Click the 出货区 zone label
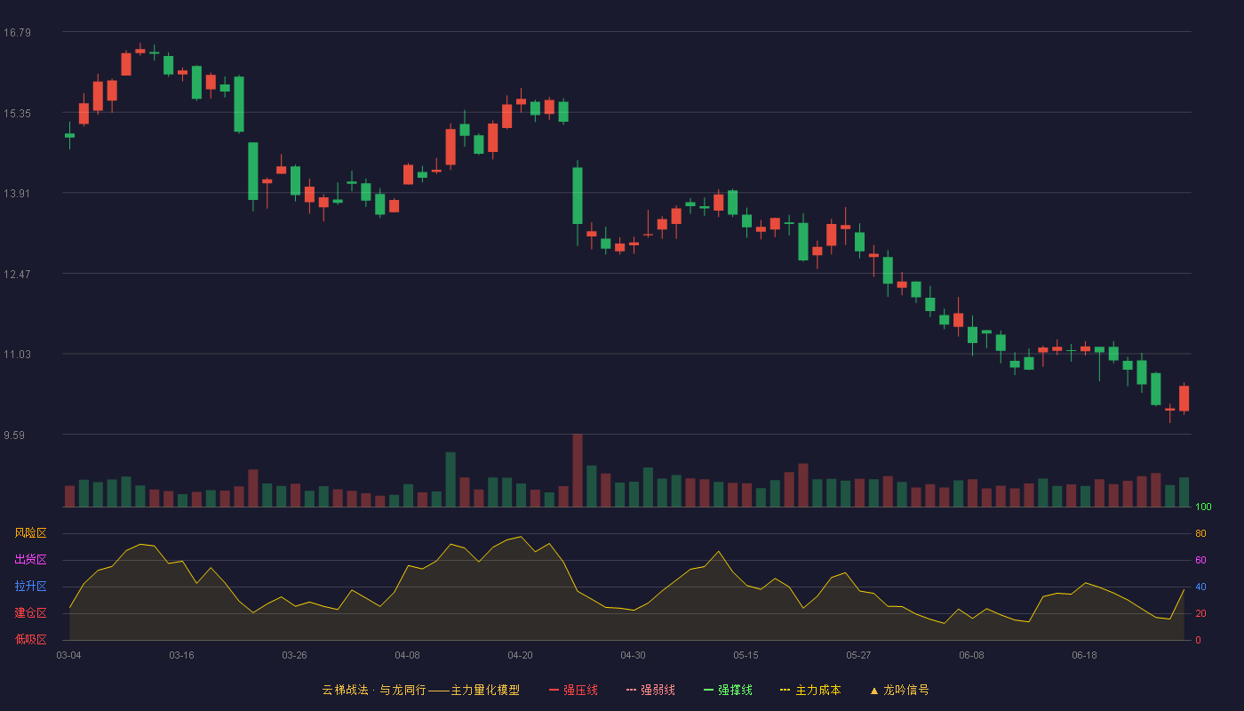This screenshot has width=1244, height=711. coord(30,560)
